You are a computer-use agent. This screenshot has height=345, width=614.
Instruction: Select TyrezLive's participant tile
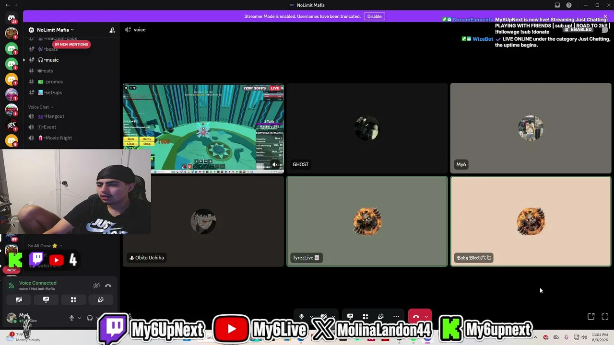point(367,221)
